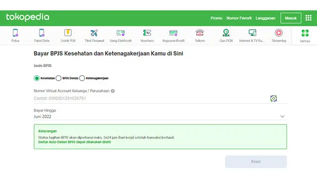
Task: Open the Pulsa category icon
Action: click(x=15, y=33)
